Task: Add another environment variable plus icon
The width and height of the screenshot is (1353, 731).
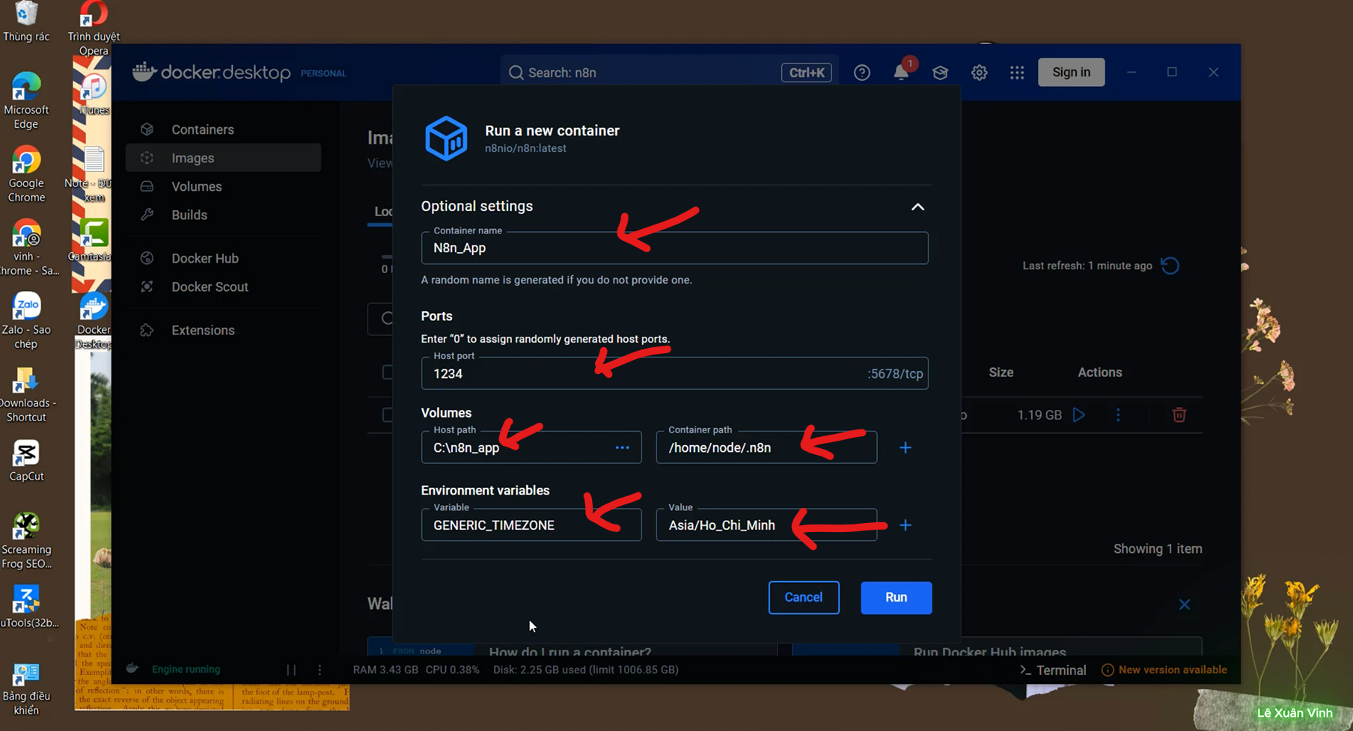Action: click(905, 525)
